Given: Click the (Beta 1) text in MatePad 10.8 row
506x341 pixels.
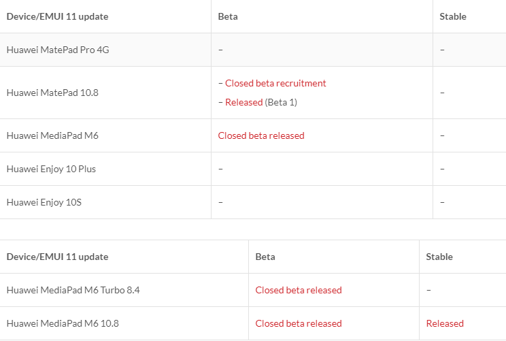Looking at the screenshot, I should (x=281, y=102).
